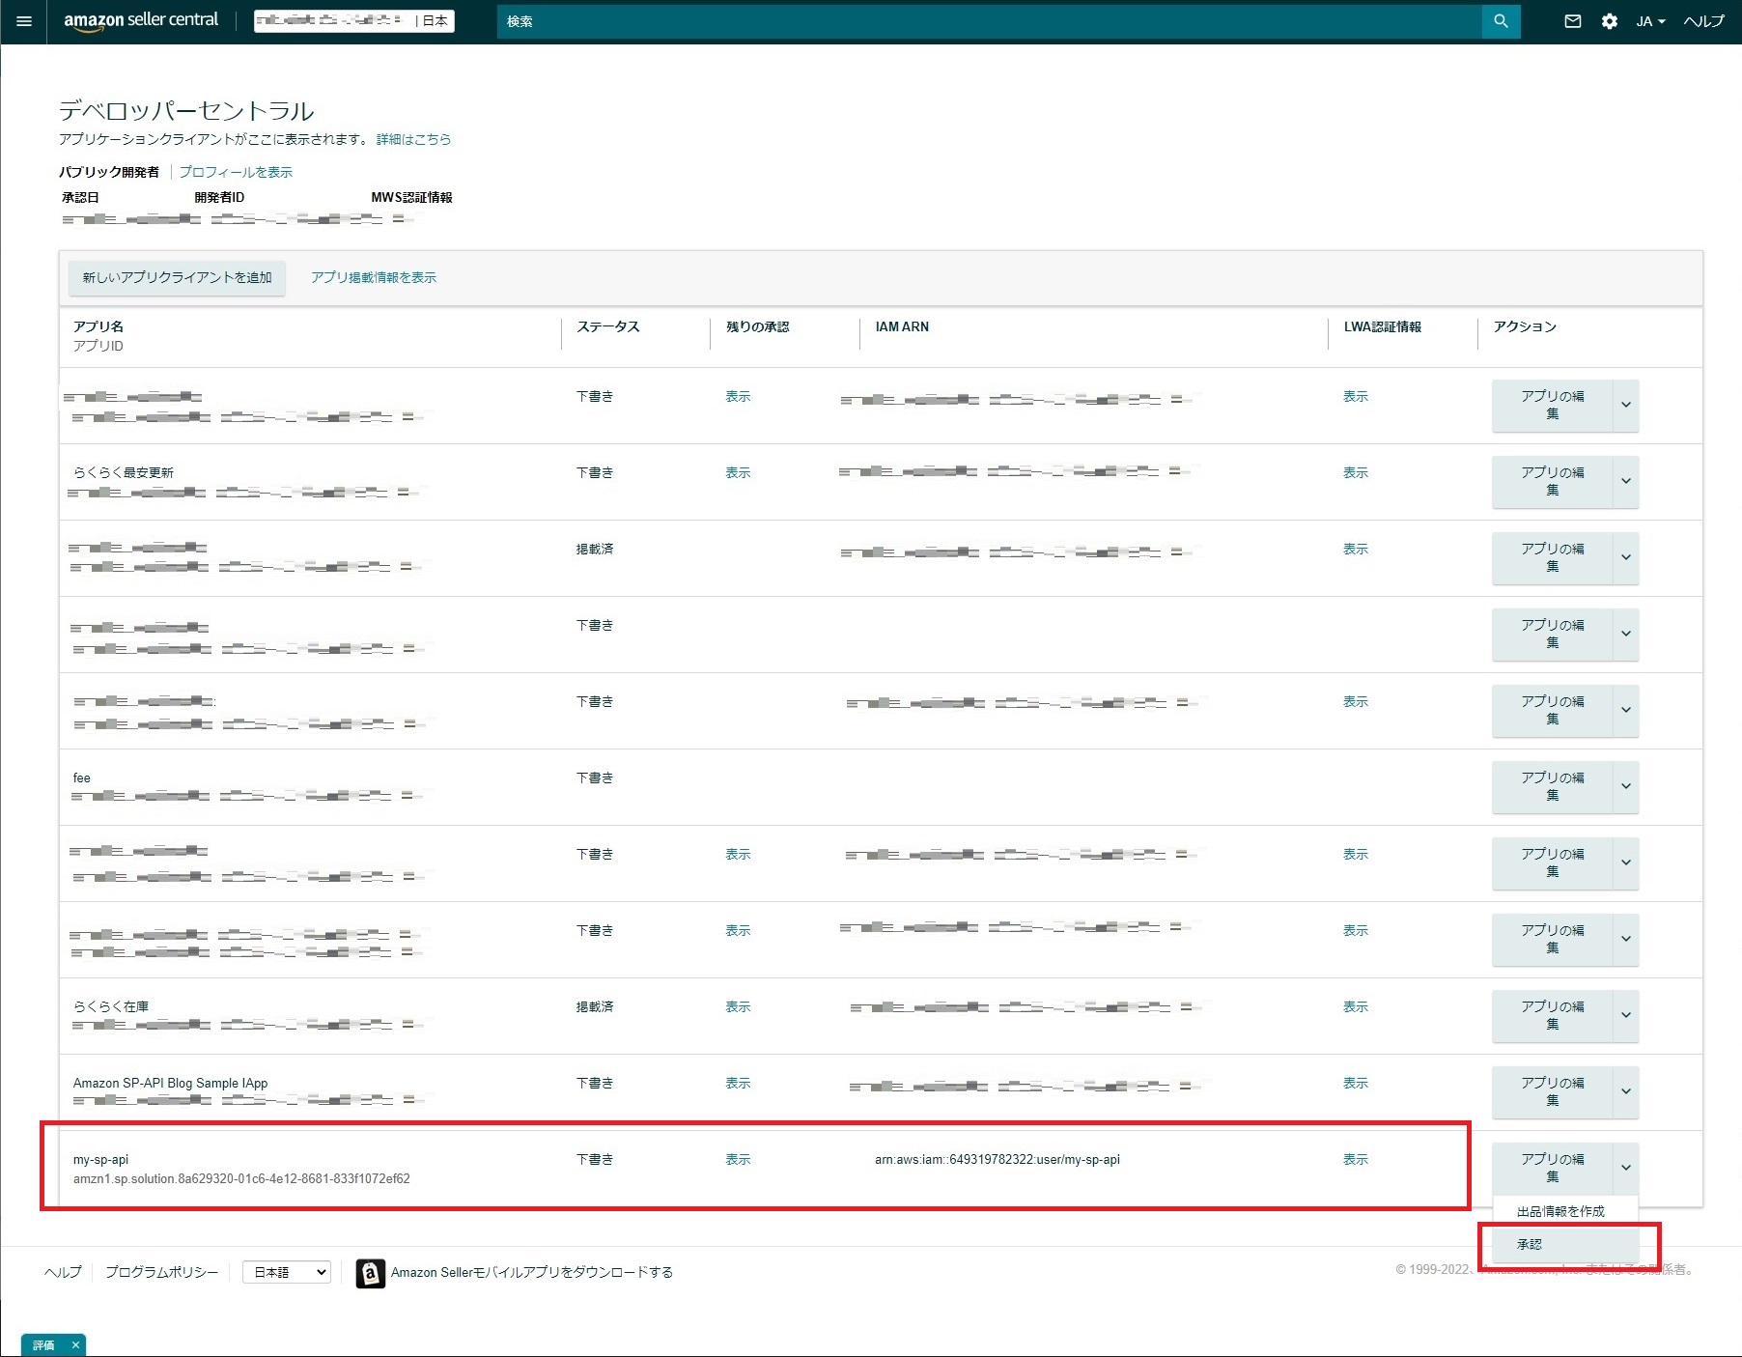Click the Amazon app logo near the mobile download link
The image size is (1742, 1357).
point(369,1272)
